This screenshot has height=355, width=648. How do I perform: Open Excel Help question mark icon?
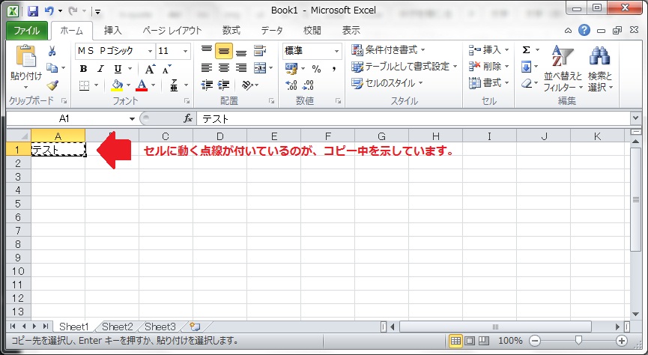pyautogui.click(x=584, y=30)
